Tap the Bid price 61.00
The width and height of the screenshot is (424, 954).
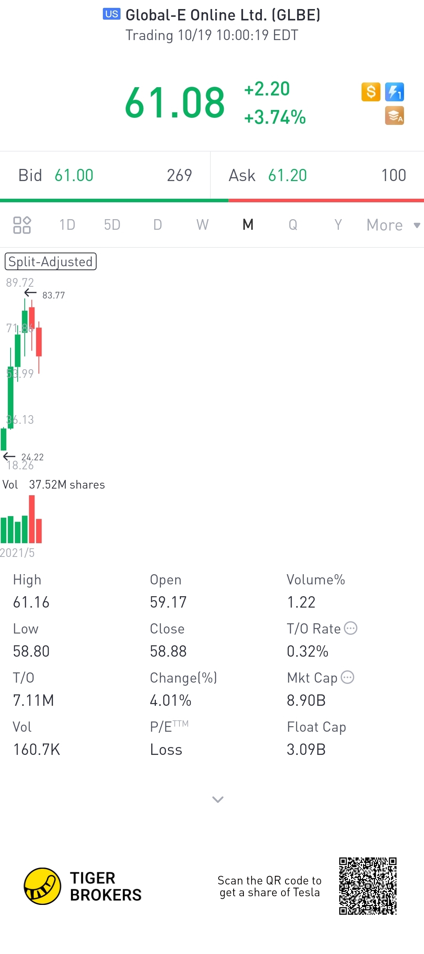[x=74, y=176]
